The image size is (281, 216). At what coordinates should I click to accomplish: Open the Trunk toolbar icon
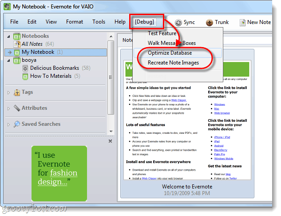pyautogui.click(x=210, y=23)
